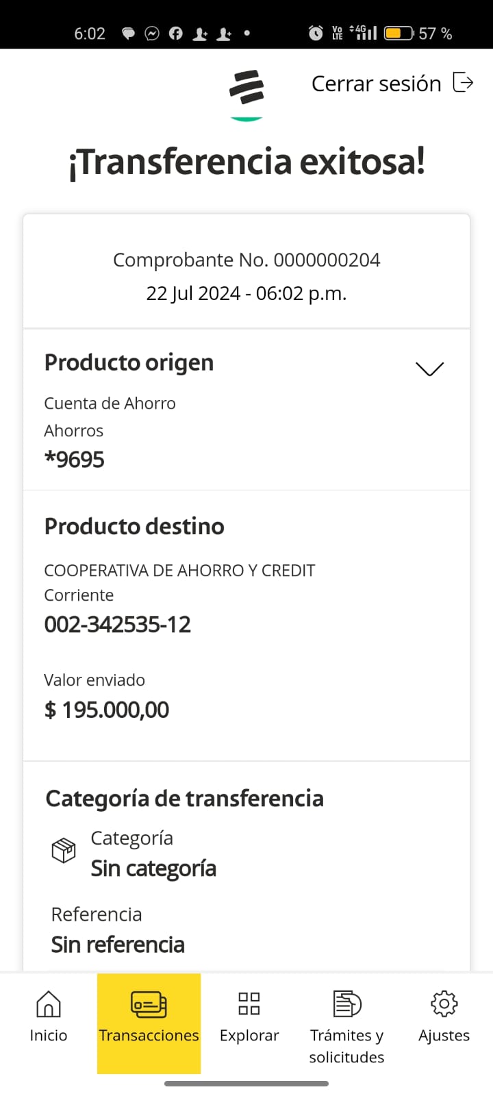Tap the Messenger notification icon in status bar
The image size is (493, 1096).
click(x=152, y=34)
